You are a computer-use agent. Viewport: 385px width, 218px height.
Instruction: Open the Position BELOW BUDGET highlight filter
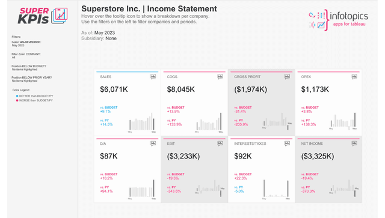point(29,68)
